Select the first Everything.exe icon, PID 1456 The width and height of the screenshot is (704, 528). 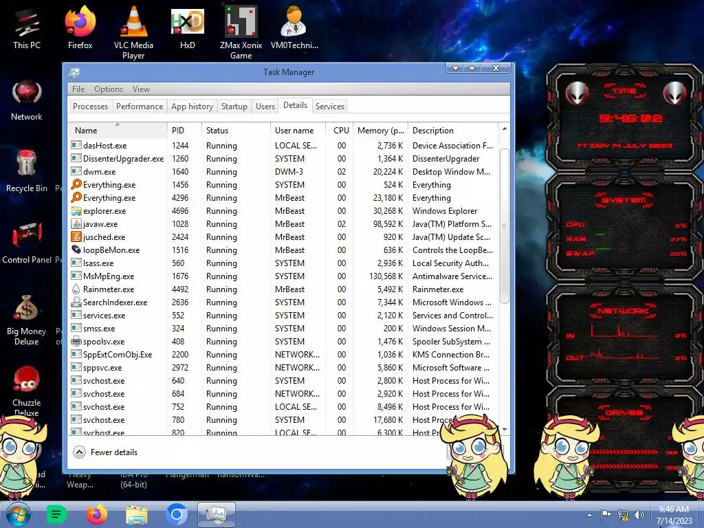(76, 184)
